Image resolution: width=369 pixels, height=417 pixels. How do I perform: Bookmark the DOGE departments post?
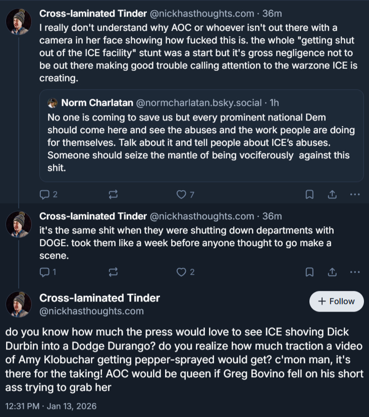(310, 272)
